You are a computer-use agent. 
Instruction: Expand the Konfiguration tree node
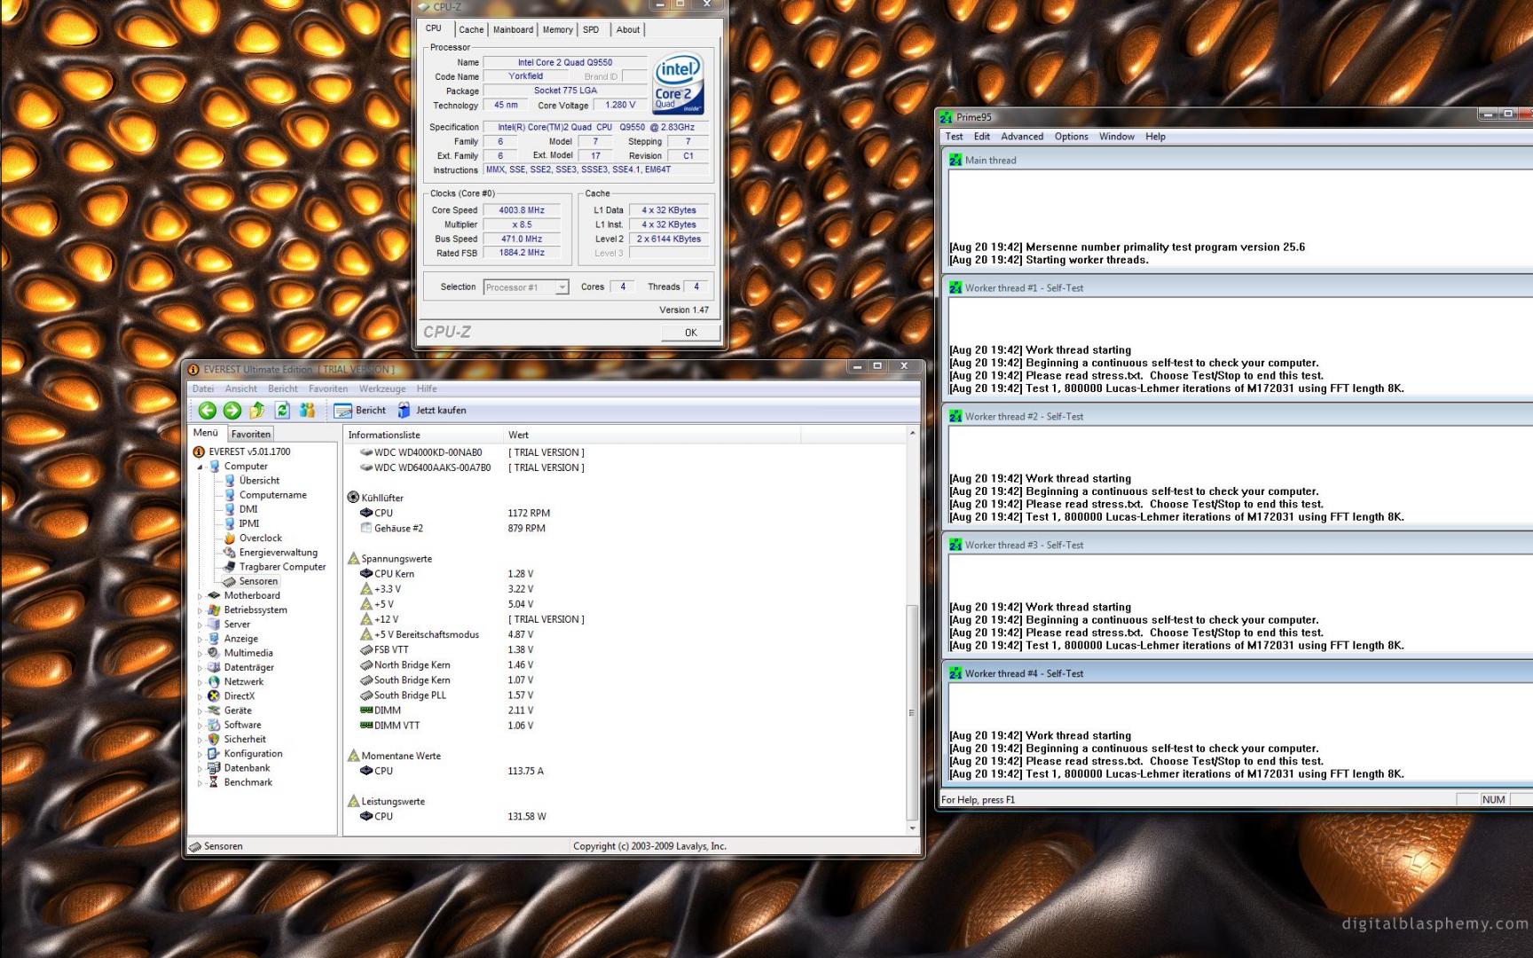tap(200, 754)
